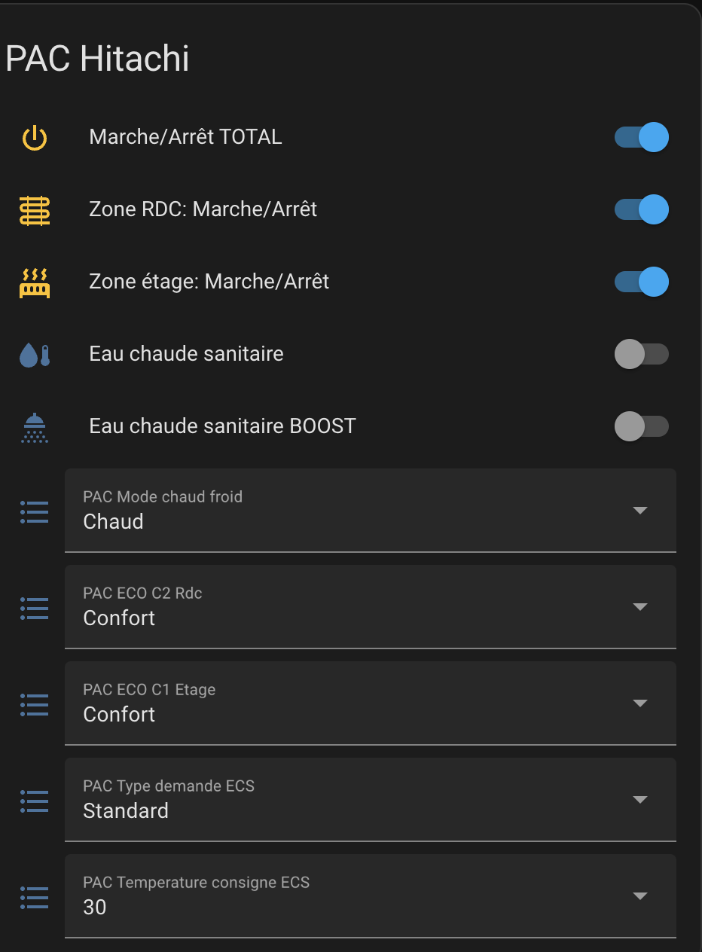Expand the PAC Type demande ECS dropdown
Screen dimensions: 702x952
coord(370,800)
